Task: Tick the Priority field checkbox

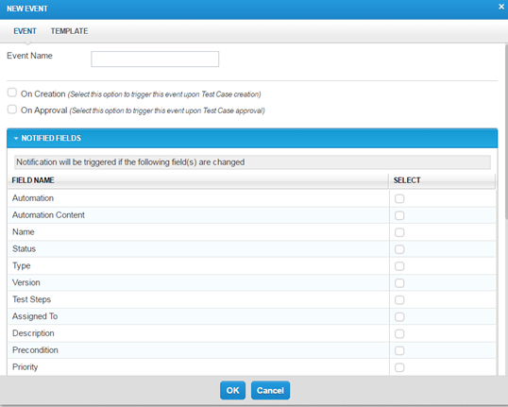Action: pyautogui.click(x=399, y=367)
